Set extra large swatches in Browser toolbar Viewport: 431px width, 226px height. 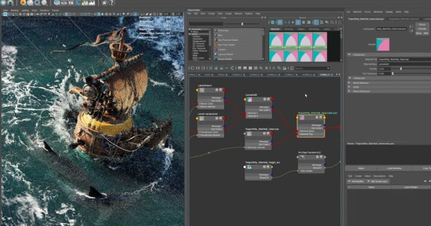(309, 22)
